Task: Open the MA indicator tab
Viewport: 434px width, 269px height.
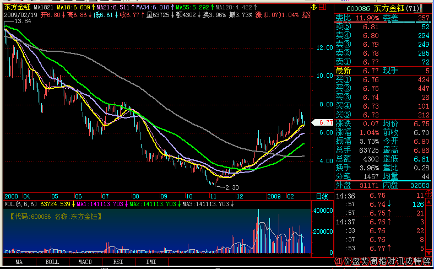Action: tap(19, 262)
